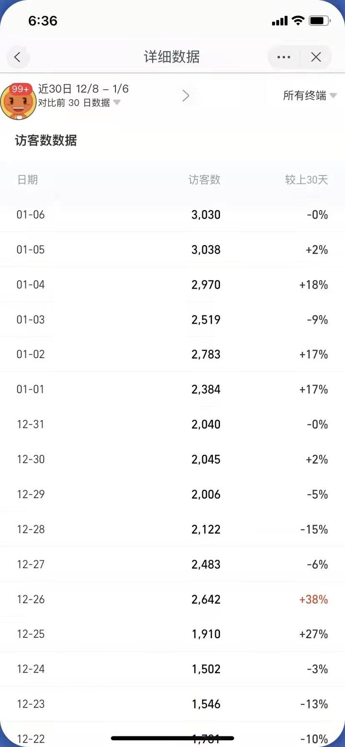The image size is (345, 747).
Task: Tap the cellular signal bars icon
Action: pos(279,21)
